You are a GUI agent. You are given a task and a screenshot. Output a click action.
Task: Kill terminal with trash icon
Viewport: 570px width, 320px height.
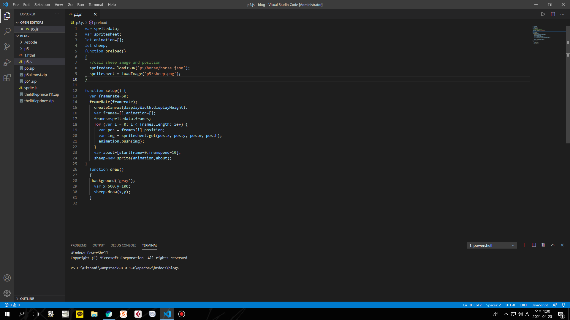[x=543, y=245]
